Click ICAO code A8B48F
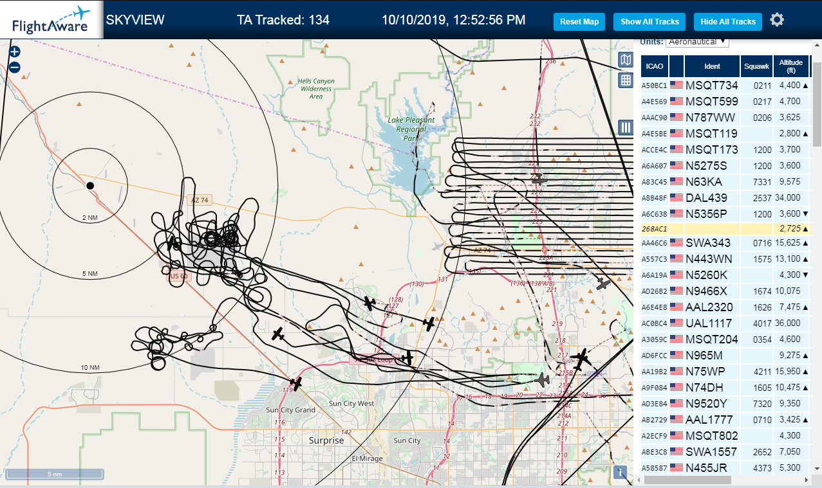The height and width of the screenshot is (488, 822). point(654,198)
